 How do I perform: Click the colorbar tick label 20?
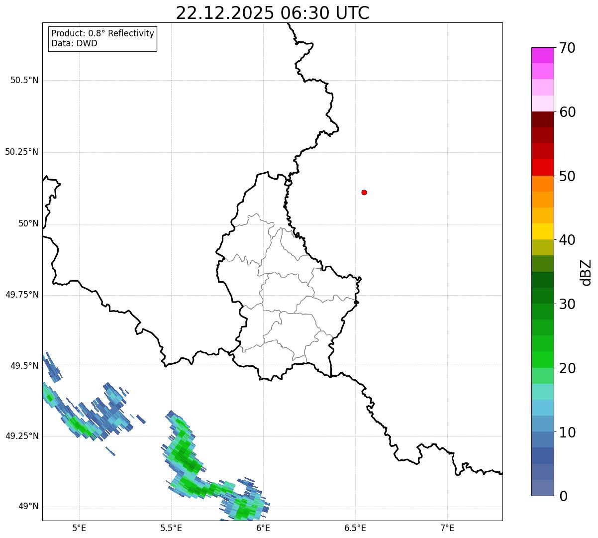point(567,368)
